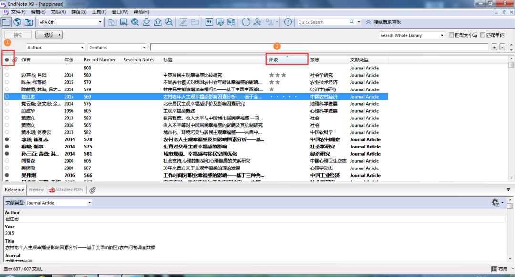This screenshot has height=277, width=515.
Task: Click the Find Full Text icon
Action: click(x=169, y=22)
